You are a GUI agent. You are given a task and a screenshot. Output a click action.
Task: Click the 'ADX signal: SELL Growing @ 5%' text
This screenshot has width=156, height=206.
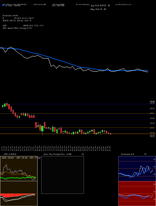tap(17, 28)
